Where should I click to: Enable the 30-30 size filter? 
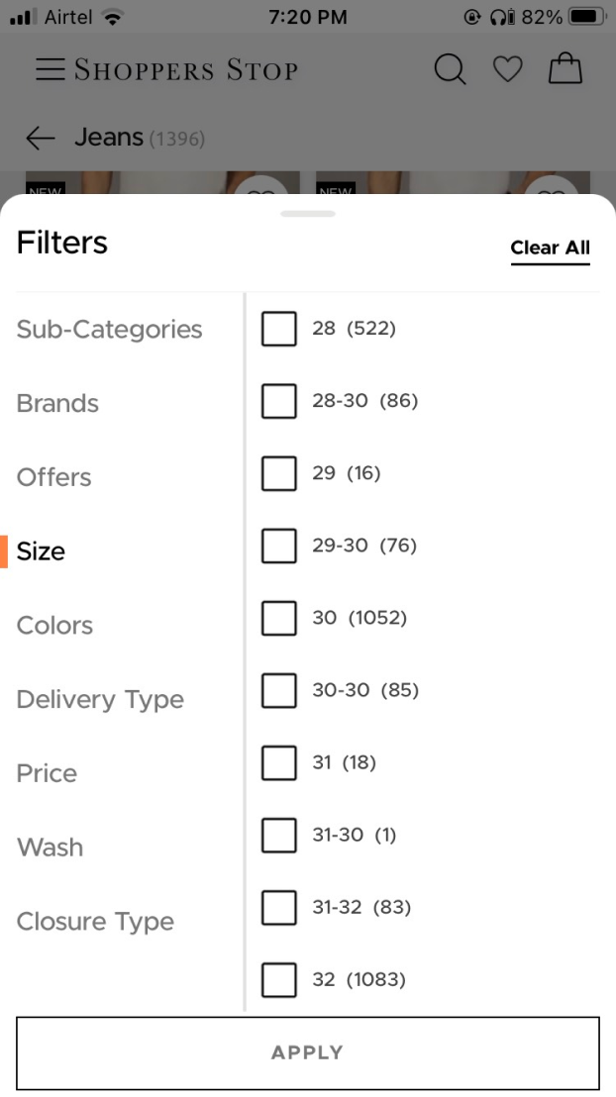coord(279,690)
